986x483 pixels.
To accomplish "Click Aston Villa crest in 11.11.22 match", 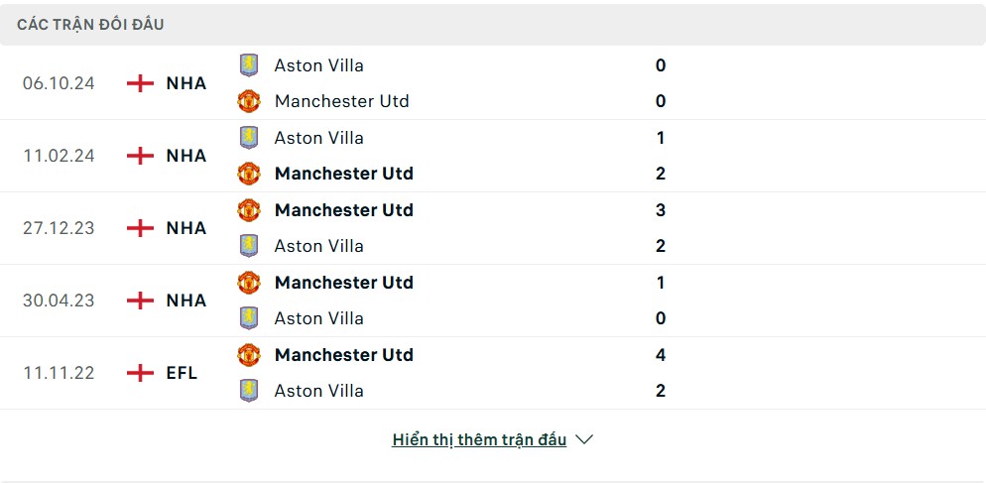I will point(249,391).
